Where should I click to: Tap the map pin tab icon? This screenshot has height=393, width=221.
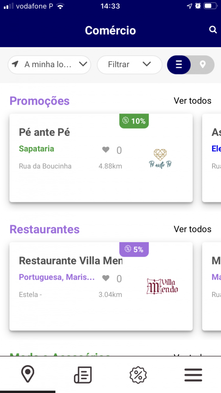pos(28,374)
